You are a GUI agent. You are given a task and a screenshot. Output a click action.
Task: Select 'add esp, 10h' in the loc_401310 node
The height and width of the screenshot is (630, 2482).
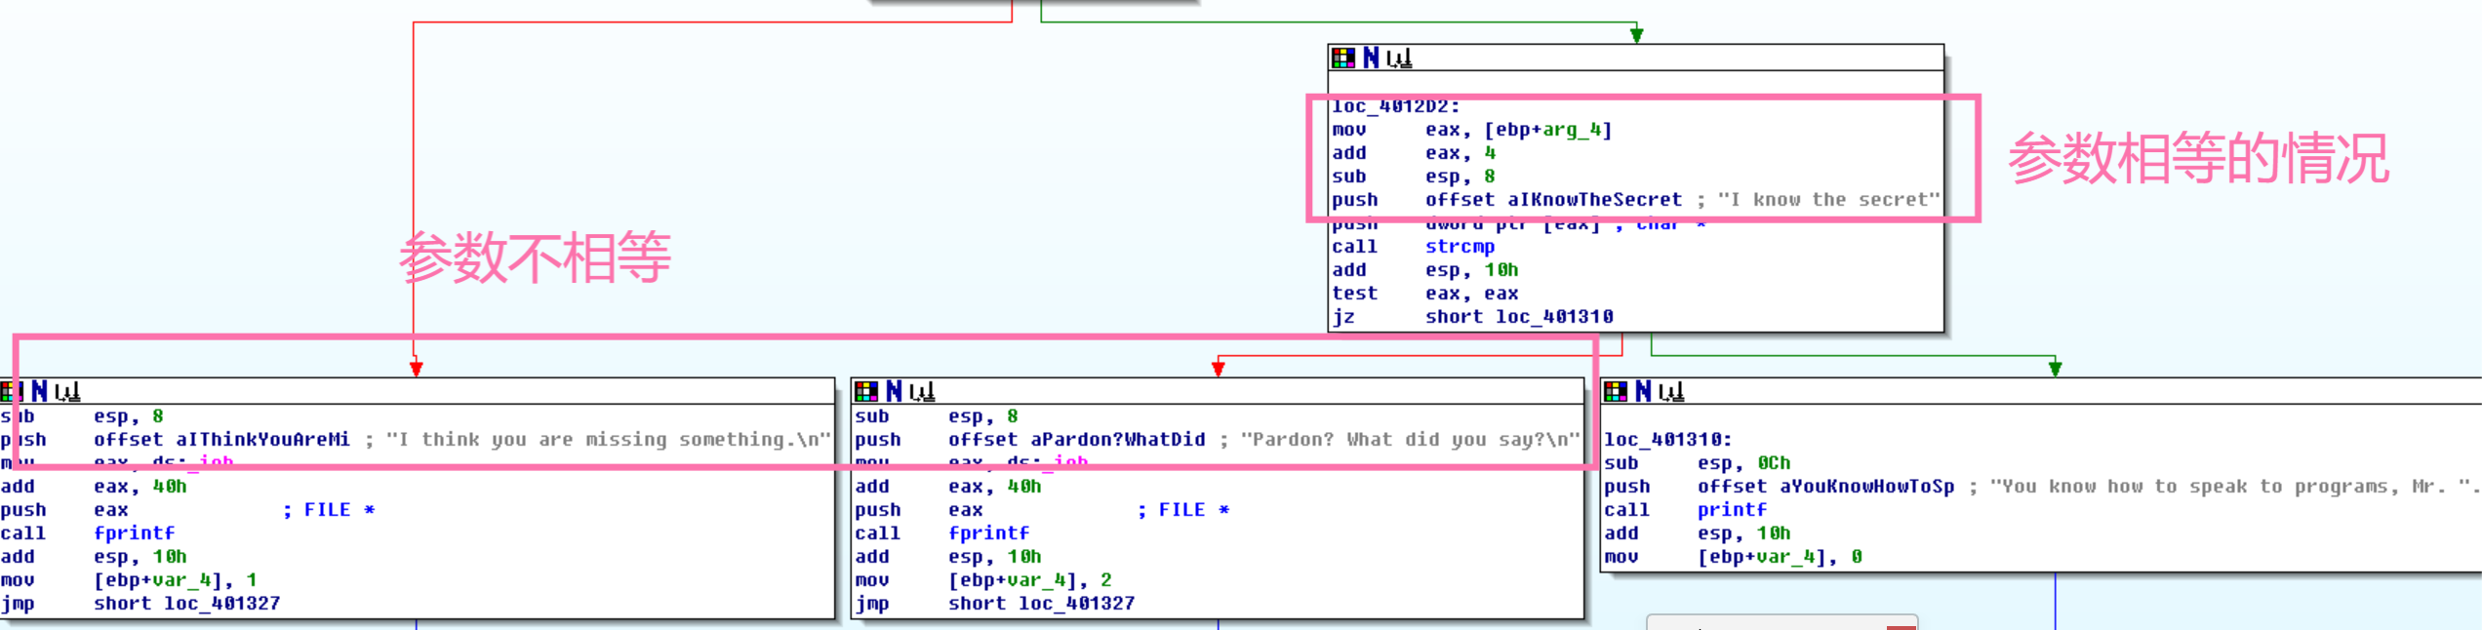[x=1698, y=533]
